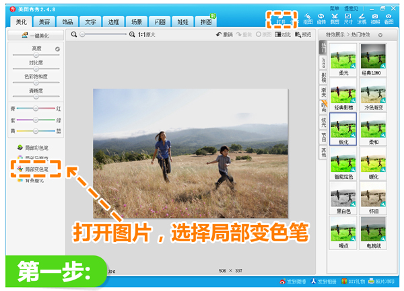Select the 其他 effects side tab

[323, 152]
